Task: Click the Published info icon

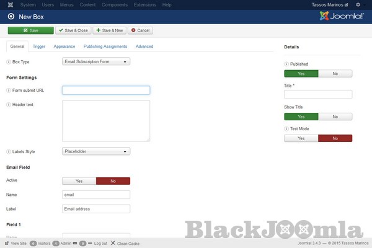Action: coord(286,64)
